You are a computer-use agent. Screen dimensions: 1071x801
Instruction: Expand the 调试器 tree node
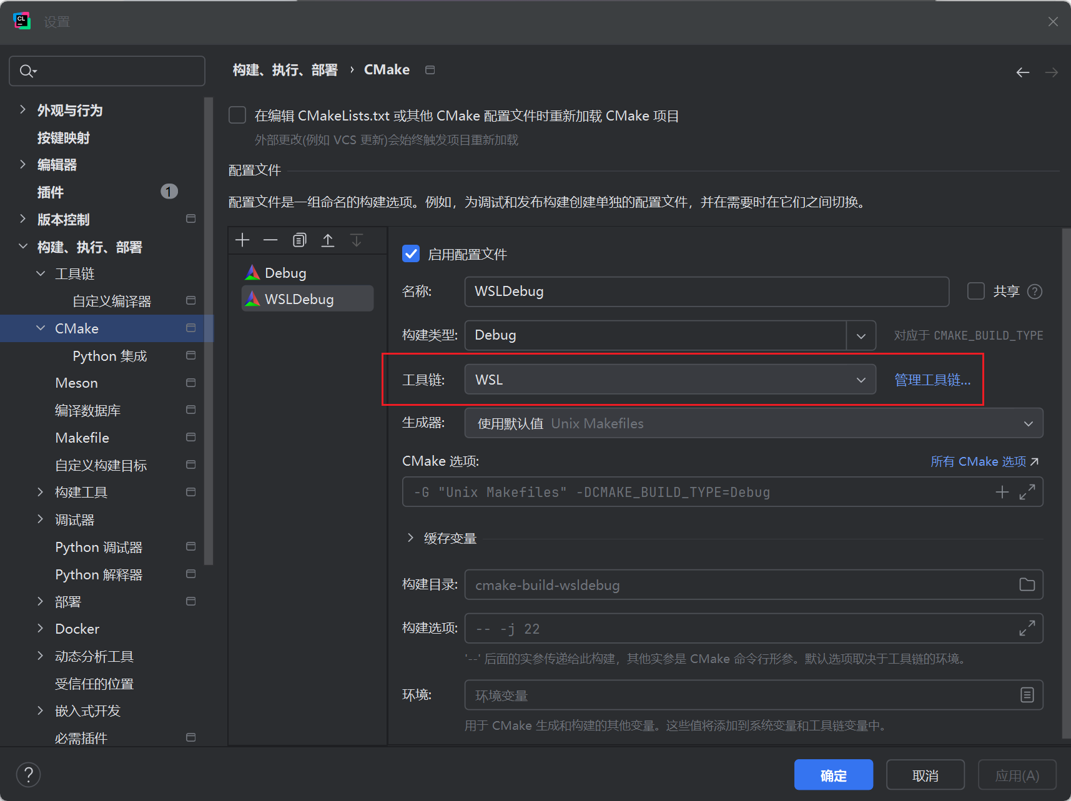41,519
